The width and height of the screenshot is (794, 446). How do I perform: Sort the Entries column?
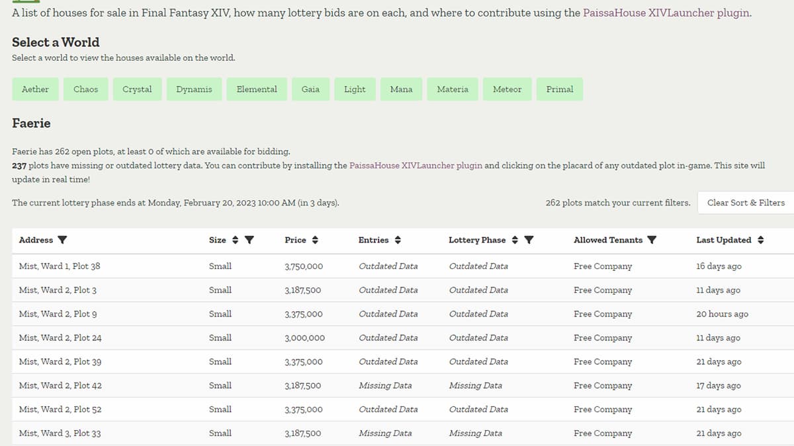(x=398, y=240)
